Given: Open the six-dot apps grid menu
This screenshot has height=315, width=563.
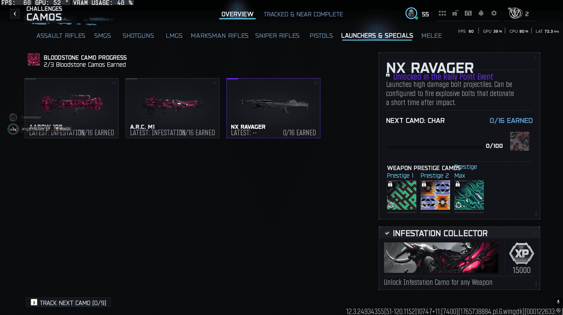Looking at the screenshot, I should click(x=442, y=13).
